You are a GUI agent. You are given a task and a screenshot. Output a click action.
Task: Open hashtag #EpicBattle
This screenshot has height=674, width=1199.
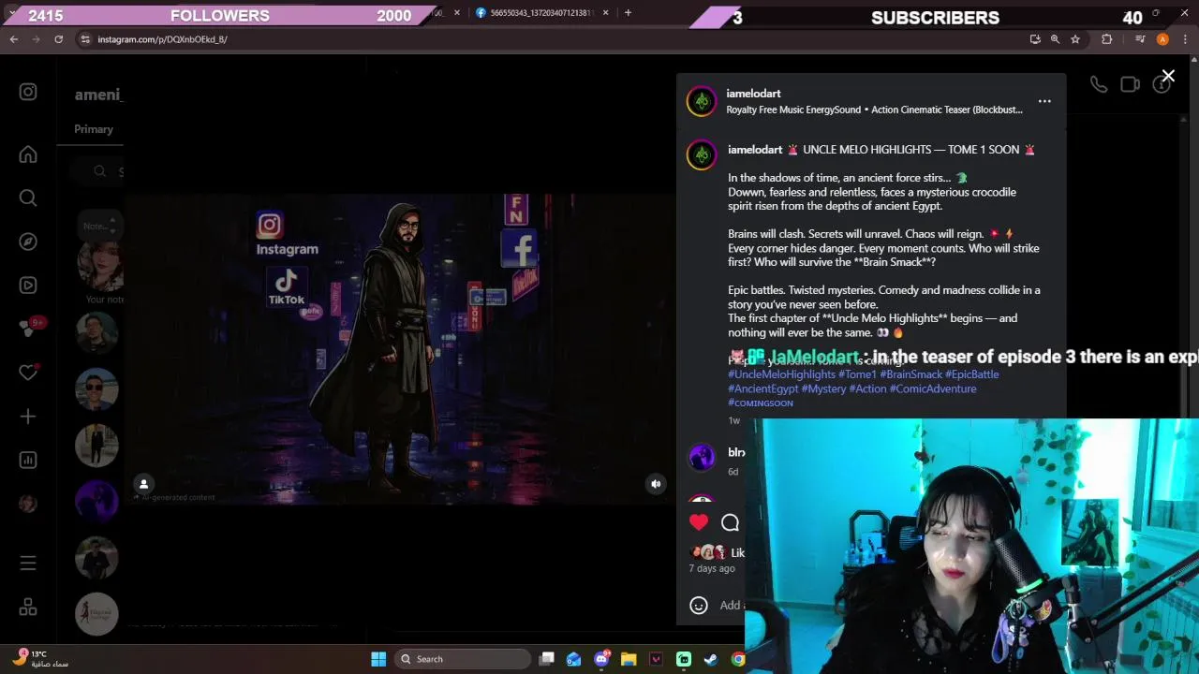pos(971,374)
